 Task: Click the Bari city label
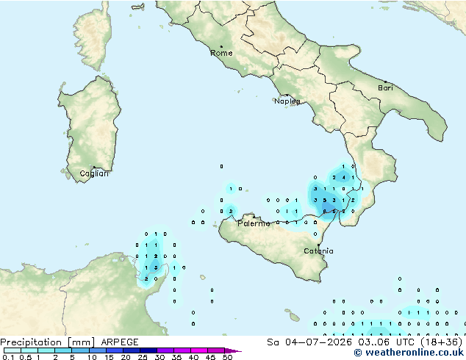click(x=385, y=88)
